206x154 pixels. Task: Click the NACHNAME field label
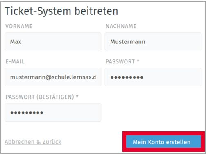121,26
